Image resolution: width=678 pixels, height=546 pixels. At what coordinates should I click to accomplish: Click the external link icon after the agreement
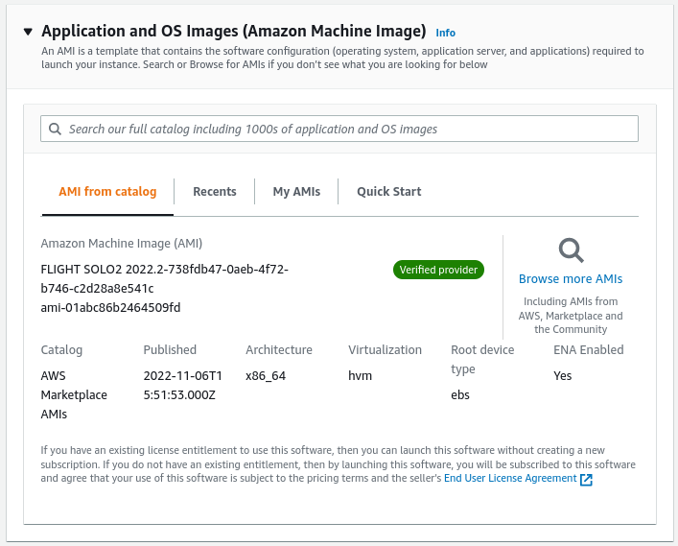point(586,480)
